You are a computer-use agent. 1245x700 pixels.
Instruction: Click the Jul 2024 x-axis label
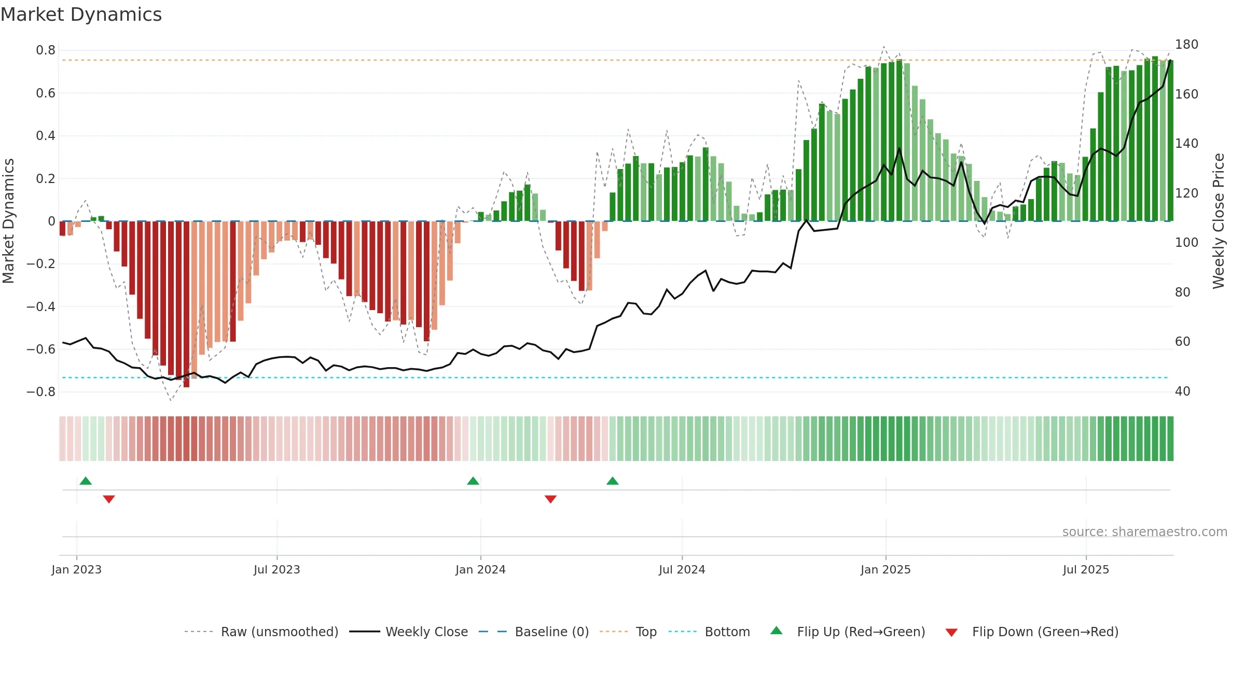click(x=682, y=569)
